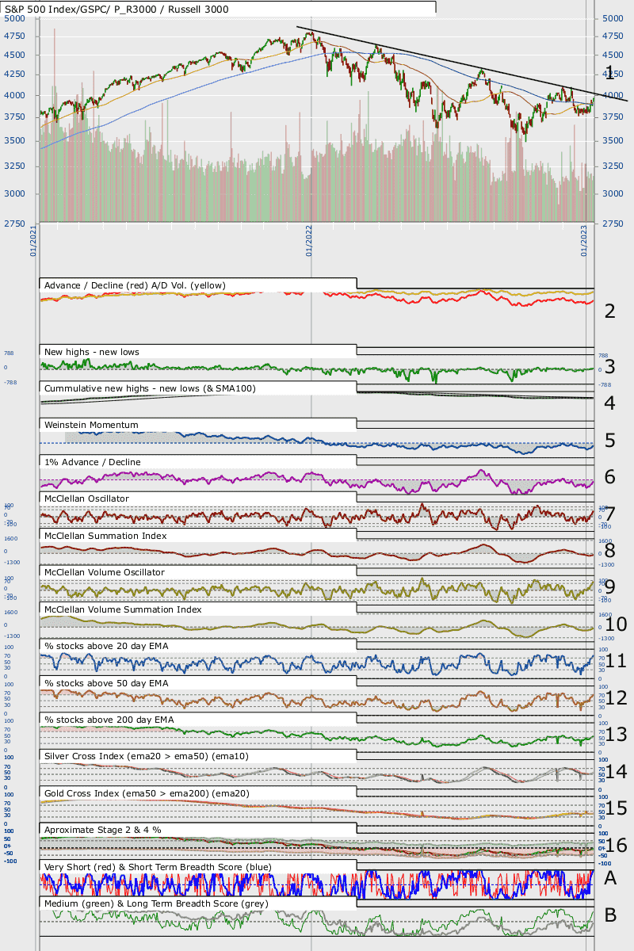The height and width of the screenshot is (951, 634).
Task: Click 4500 on the right price axis
Action: (x=613, y=55)
